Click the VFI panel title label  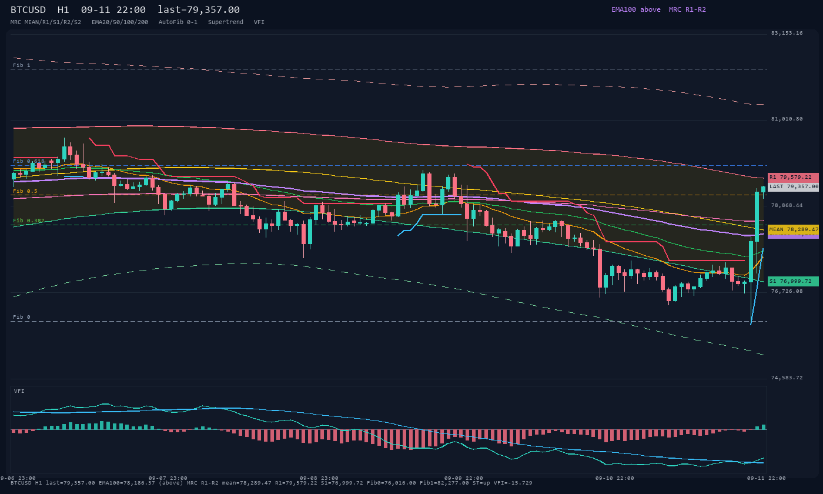click(x=19, y=391)
